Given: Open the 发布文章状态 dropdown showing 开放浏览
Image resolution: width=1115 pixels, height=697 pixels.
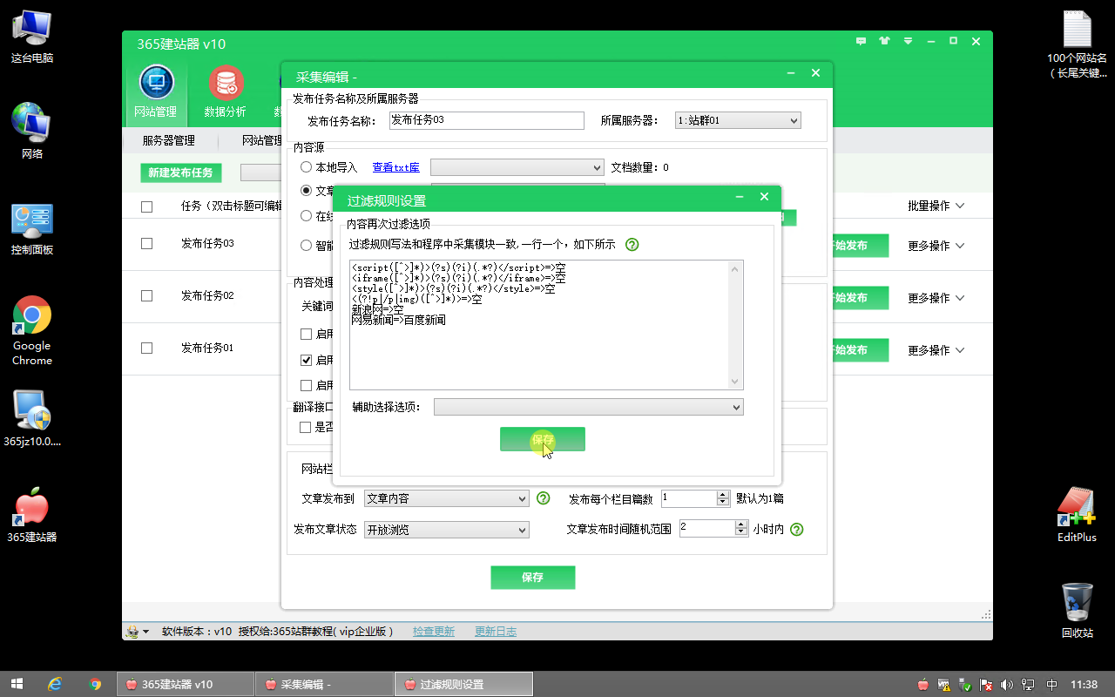Looking at the screenshot, I should (447, 530).
